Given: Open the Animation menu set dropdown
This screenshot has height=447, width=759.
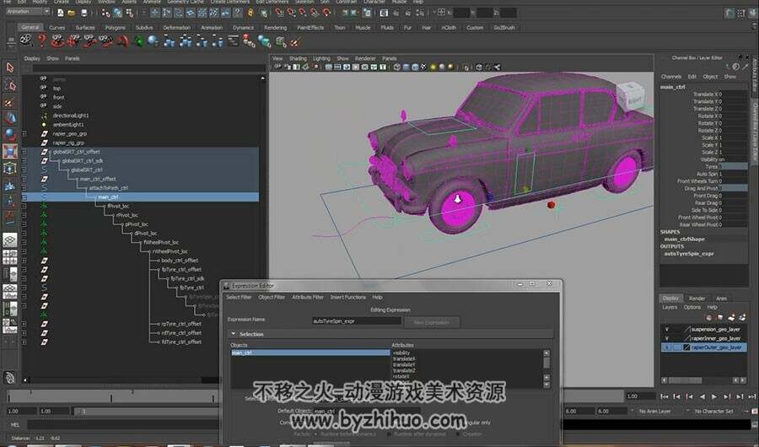Looking at the screenshot, I should point(27,11).
